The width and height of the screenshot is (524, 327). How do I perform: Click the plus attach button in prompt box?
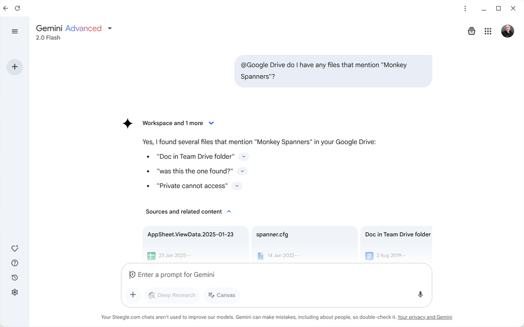133,295
